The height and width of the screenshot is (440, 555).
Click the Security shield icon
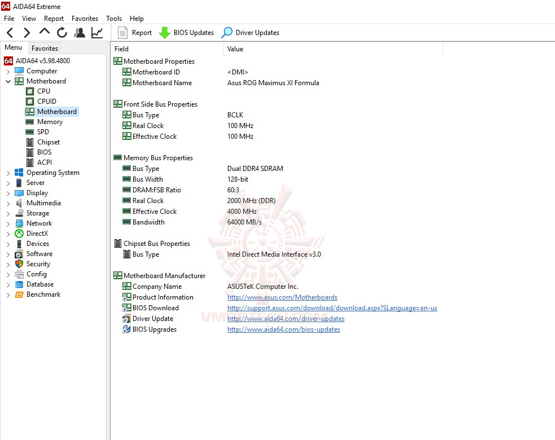point(19,264)
